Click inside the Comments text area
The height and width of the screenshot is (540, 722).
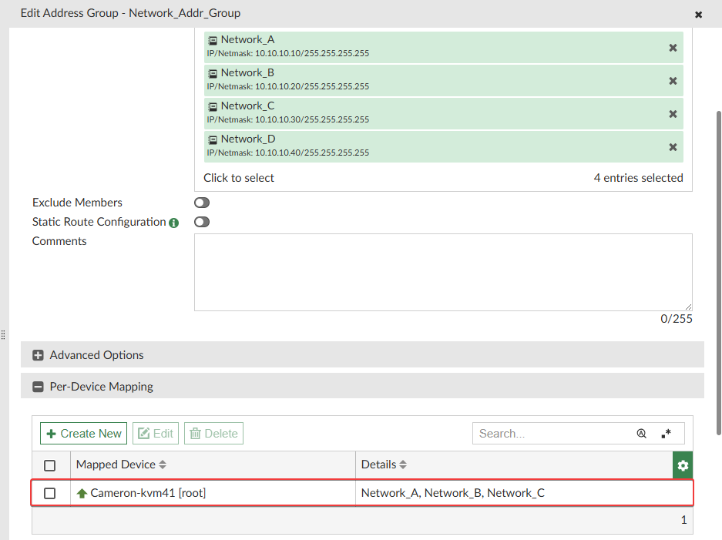point(443,273)
